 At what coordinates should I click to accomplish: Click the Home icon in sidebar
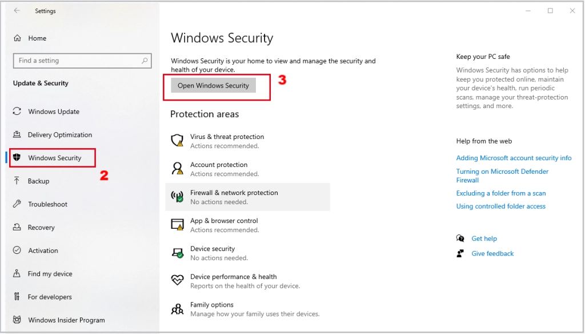pyautogui.click(x=17, y=38)
